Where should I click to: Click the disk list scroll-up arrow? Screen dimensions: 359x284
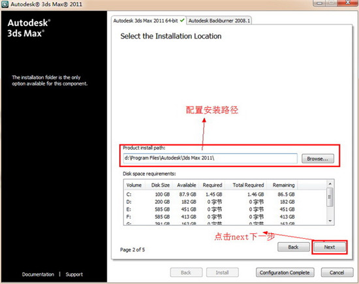330,183
